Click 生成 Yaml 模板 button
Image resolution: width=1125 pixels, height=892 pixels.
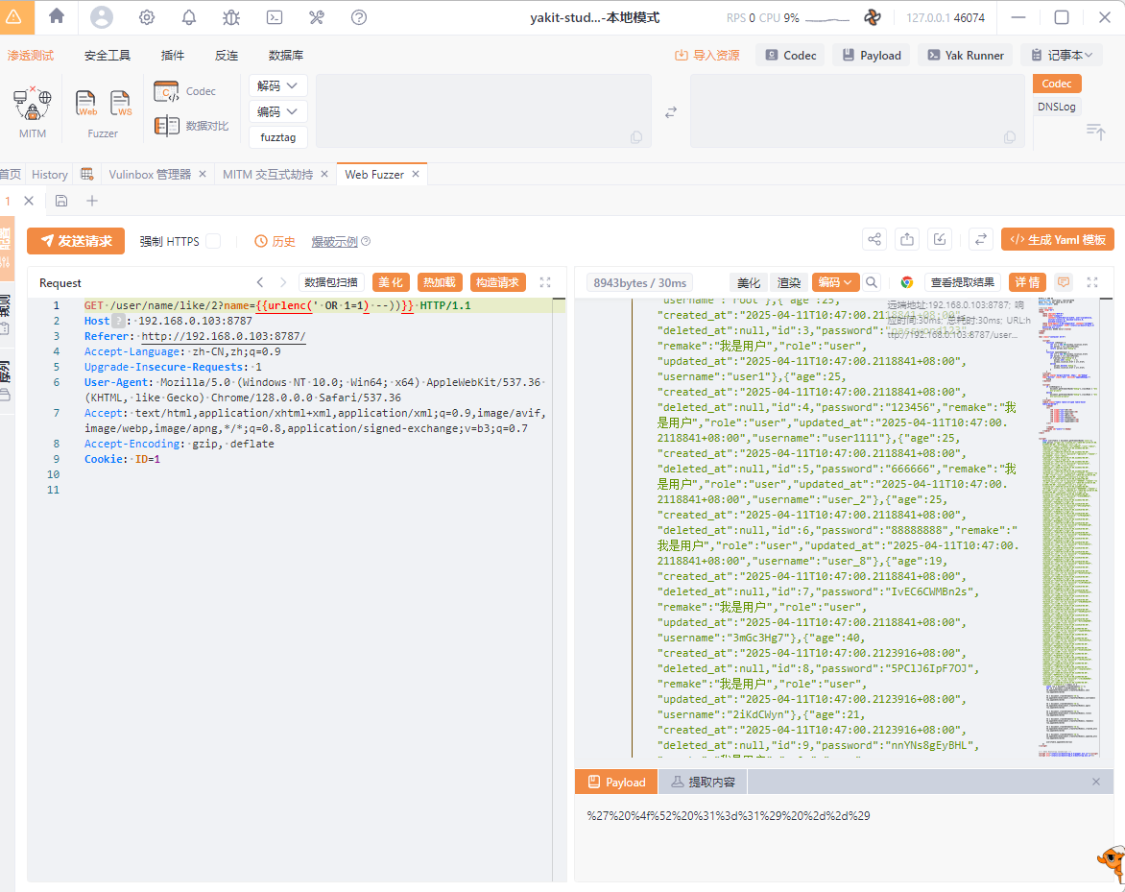(x=1057, y=240)
